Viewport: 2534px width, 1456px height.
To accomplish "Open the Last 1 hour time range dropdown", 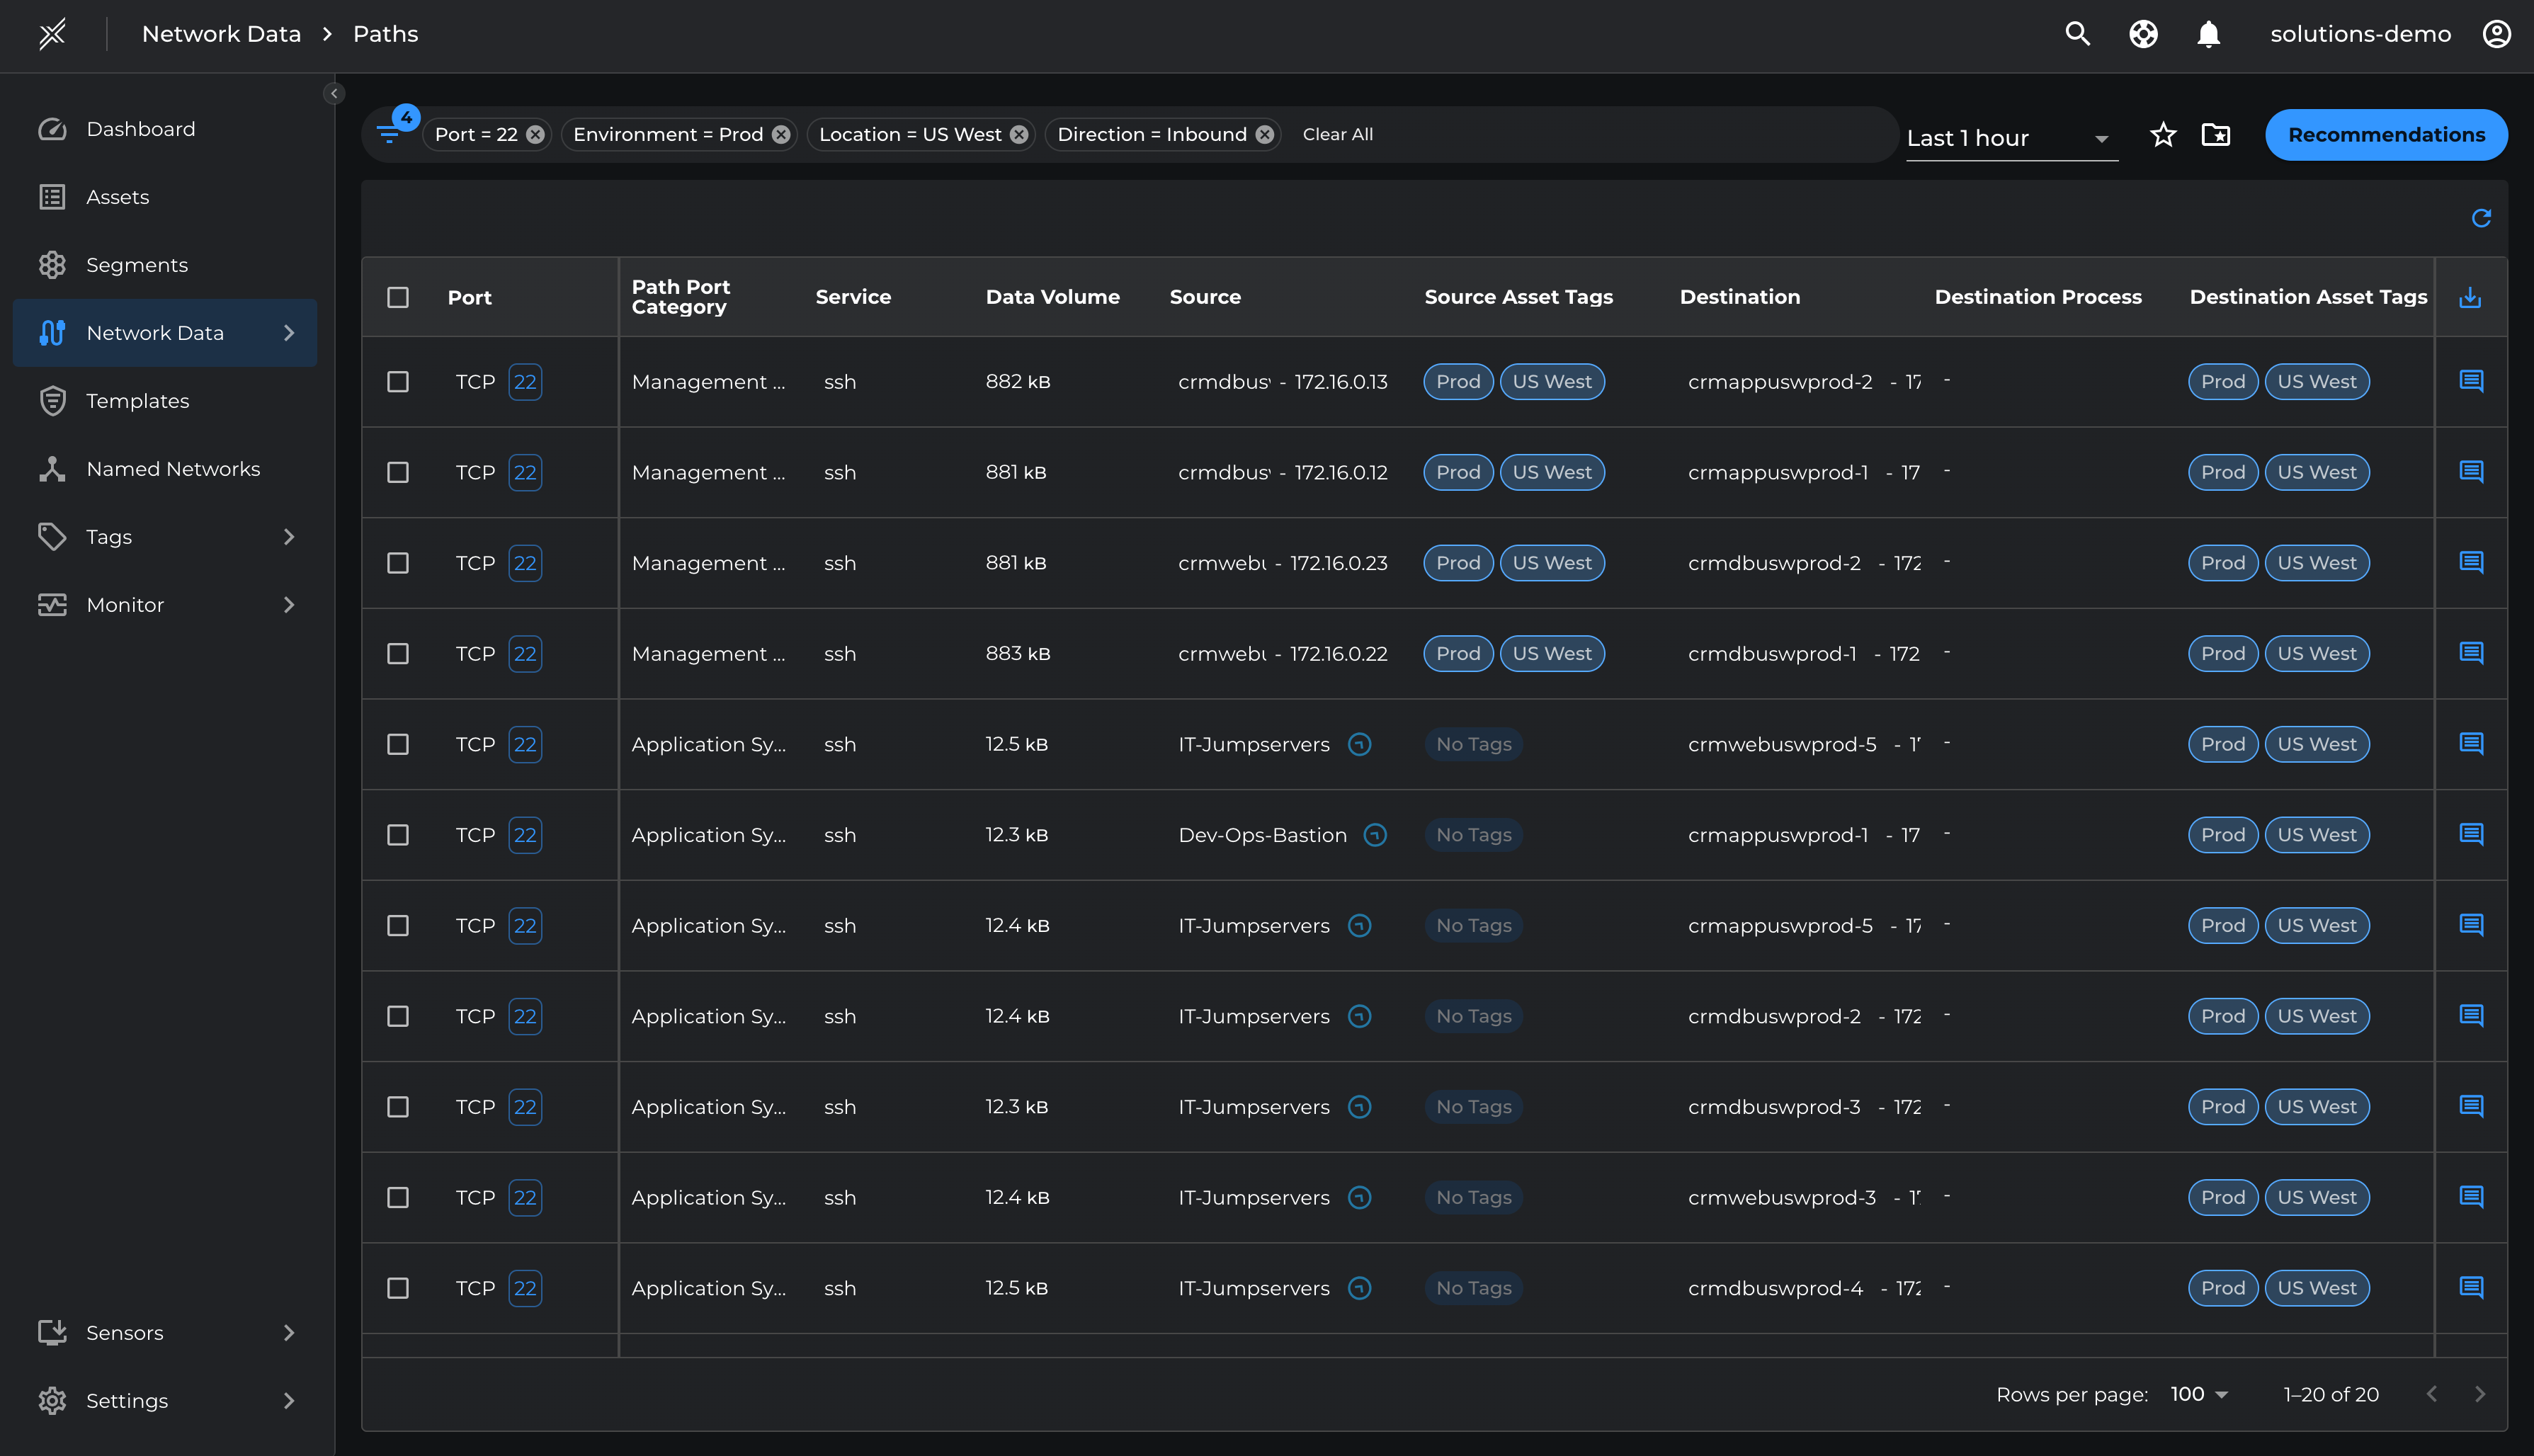I will (x=2010, y=138).
